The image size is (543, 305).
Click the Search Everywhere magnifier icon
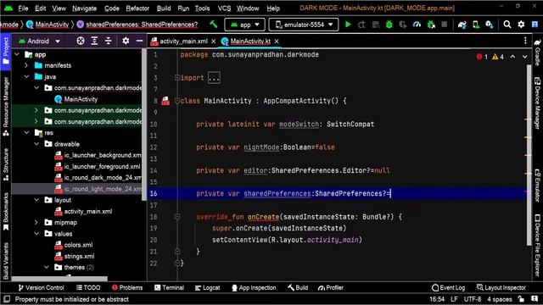point(507,25)
